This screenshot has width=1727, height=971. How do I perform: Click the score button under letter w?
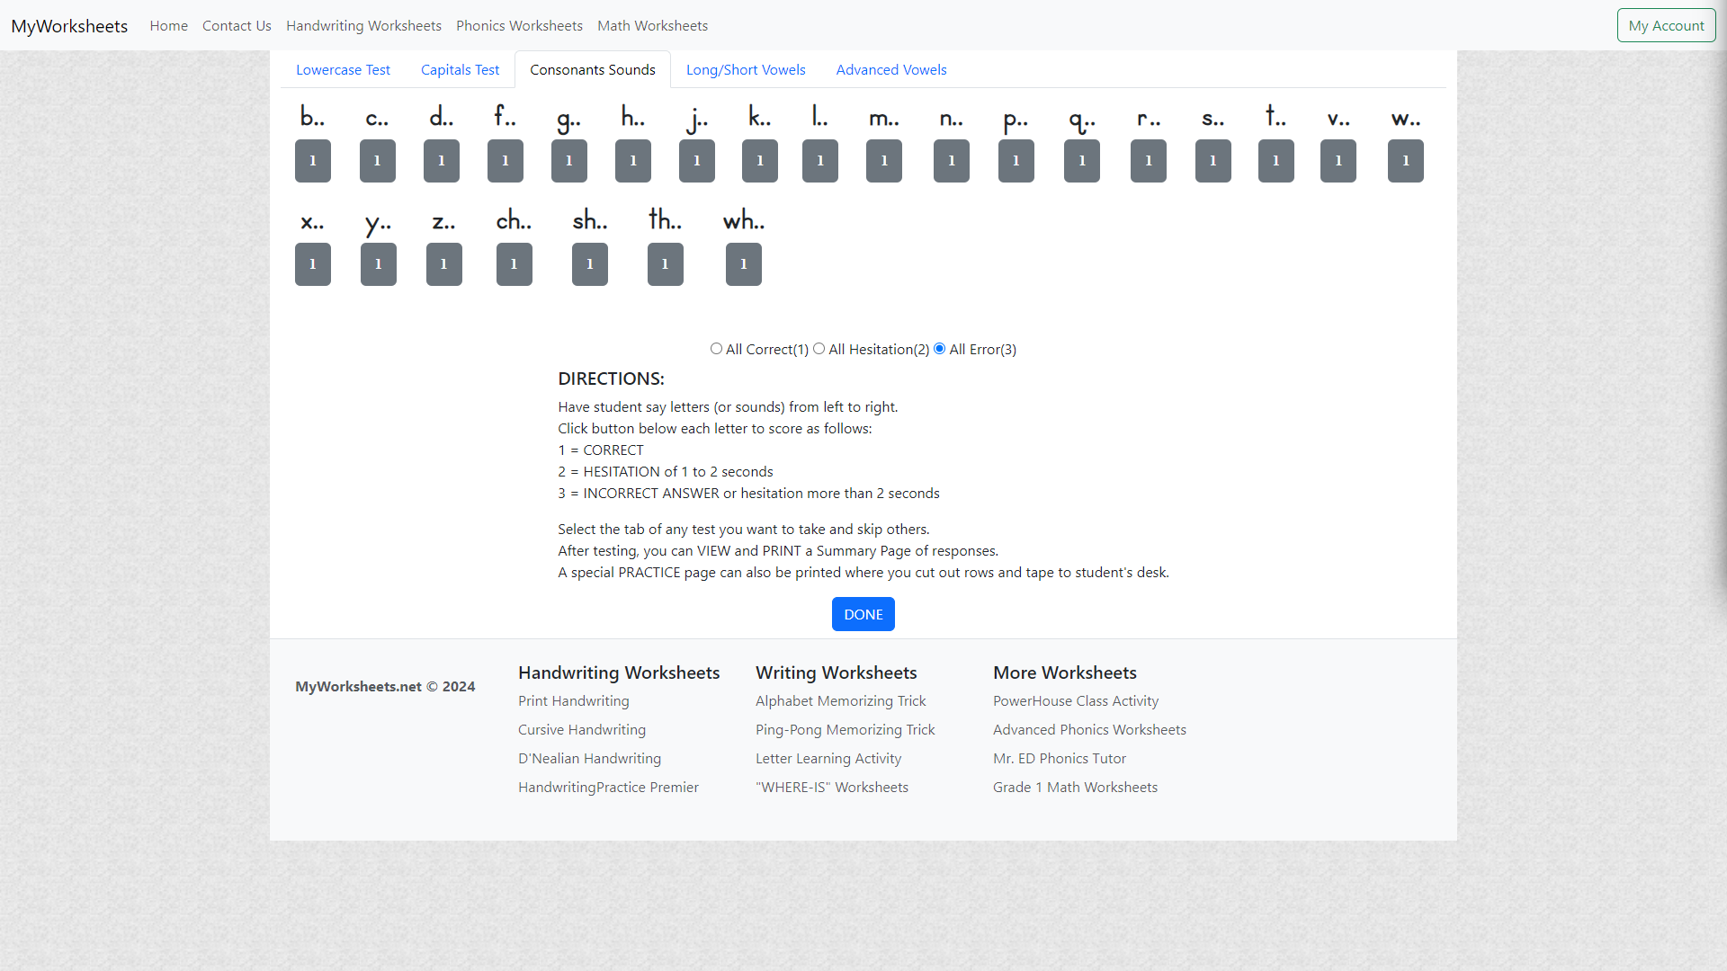1406,161
